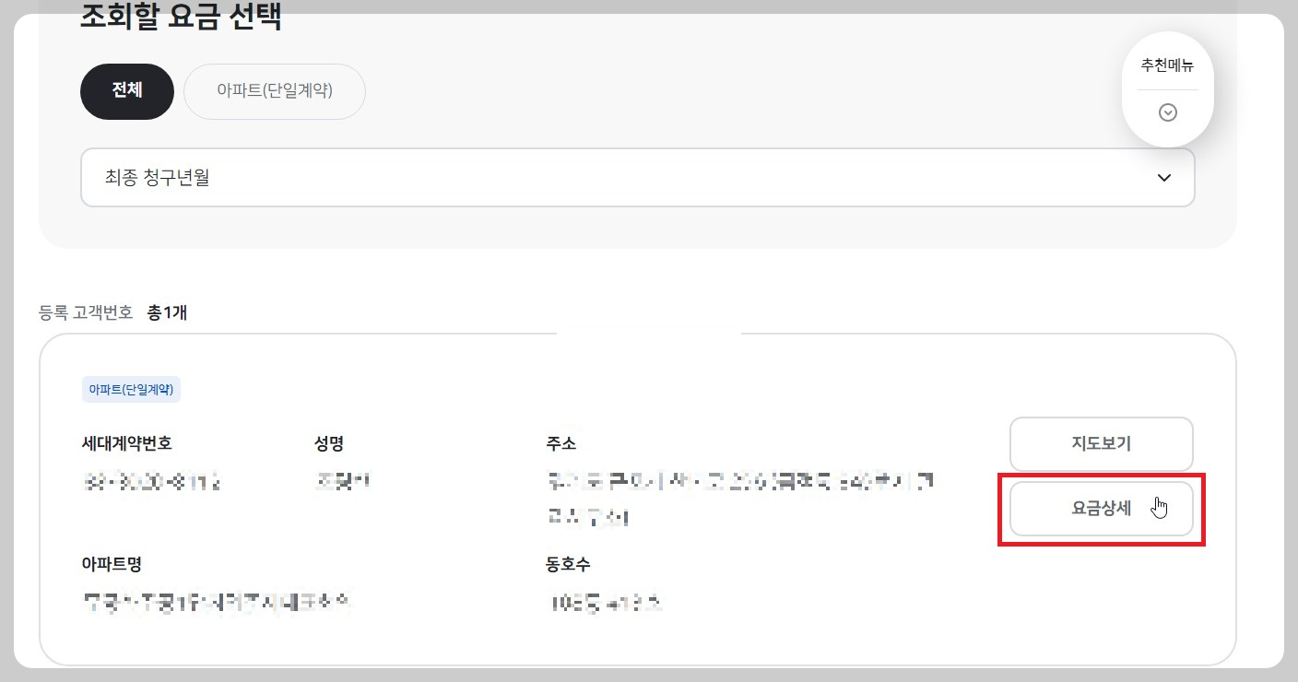1298x682 pixels.
Task: Switch from 전체 to 아파트(단일계약) option
Action: coord(274,91)
